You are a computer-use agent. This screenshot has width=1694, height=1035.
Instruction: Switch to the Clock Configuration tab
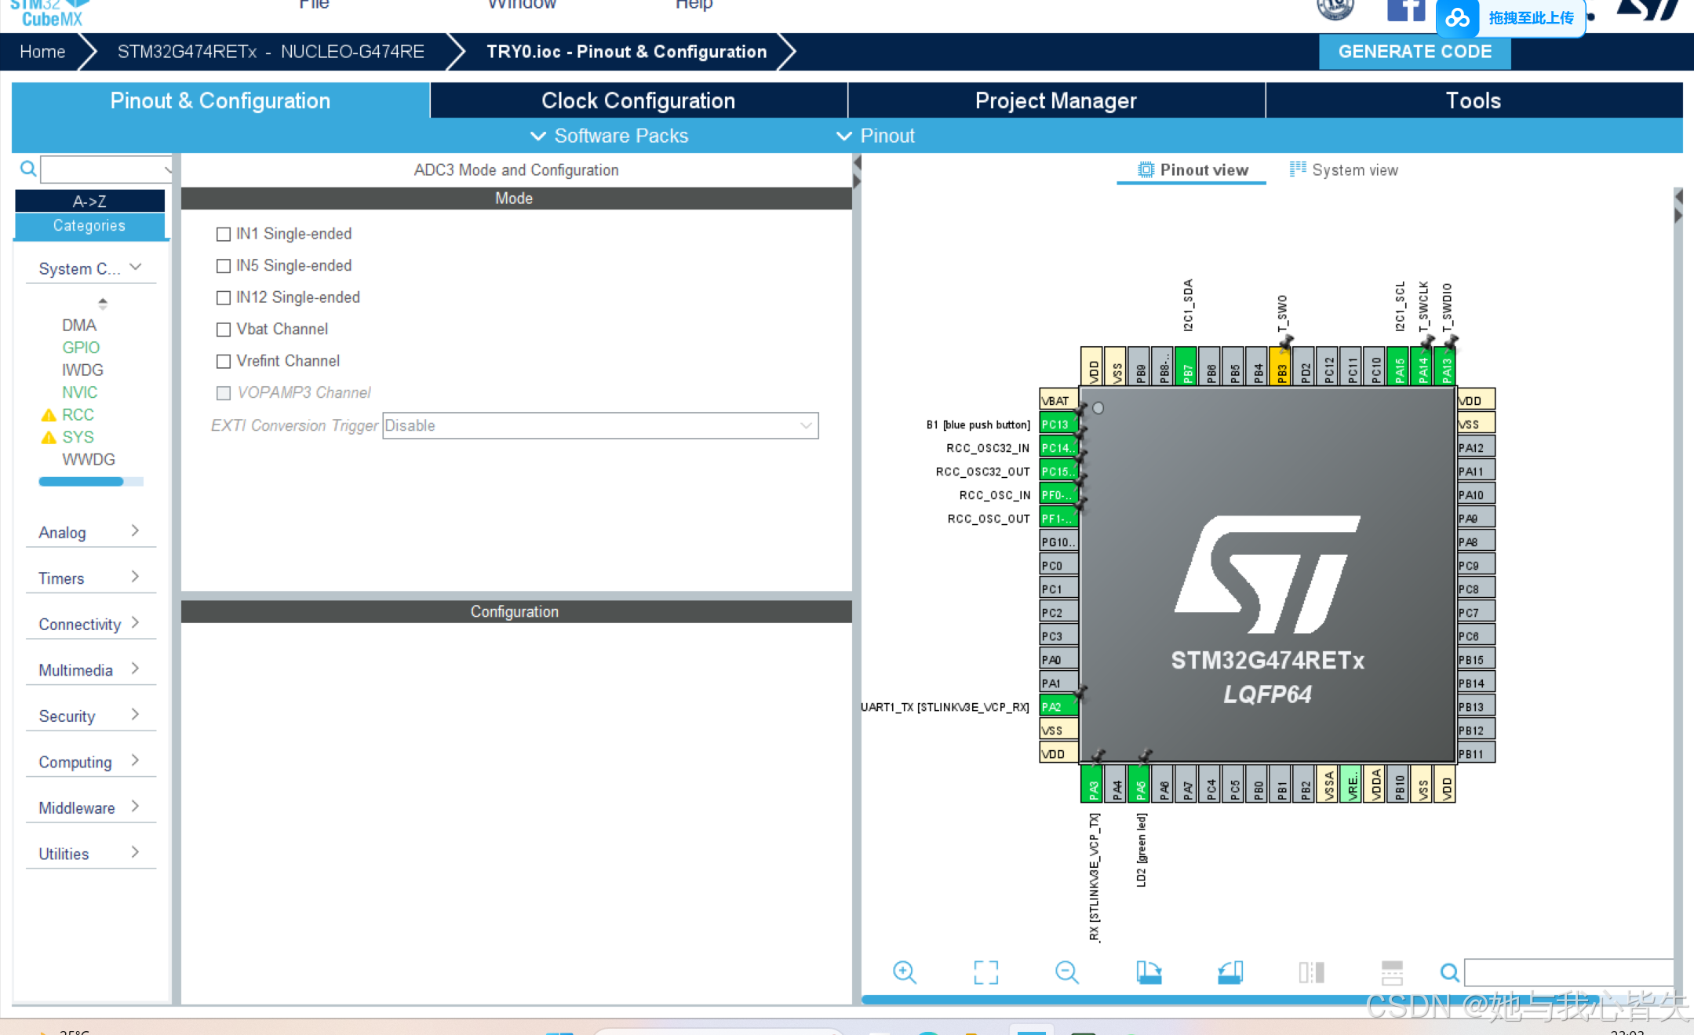click(637, 100)
